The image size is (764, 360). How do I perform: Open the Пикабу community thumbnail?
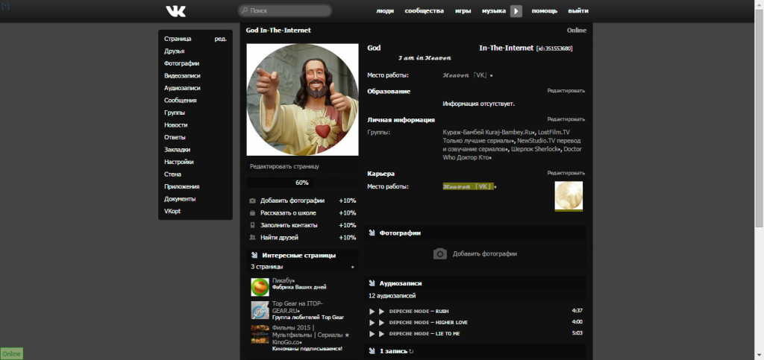tap(260, 287)
